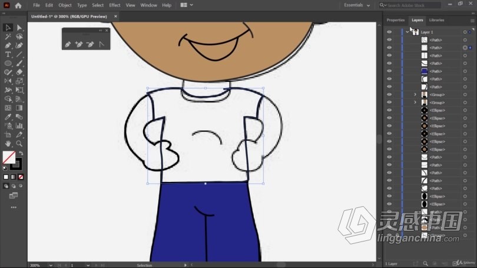Open Essentials workspace dropdown

[x=357, y=5]
